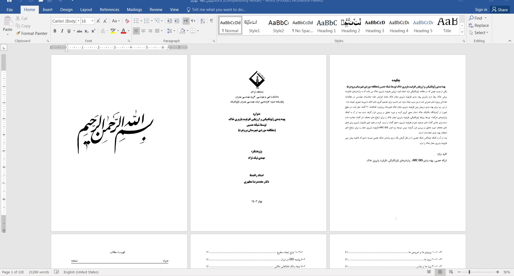Open the font size dropdown
The width and height of the screenshot is (514, 276).
coord(92,21)
